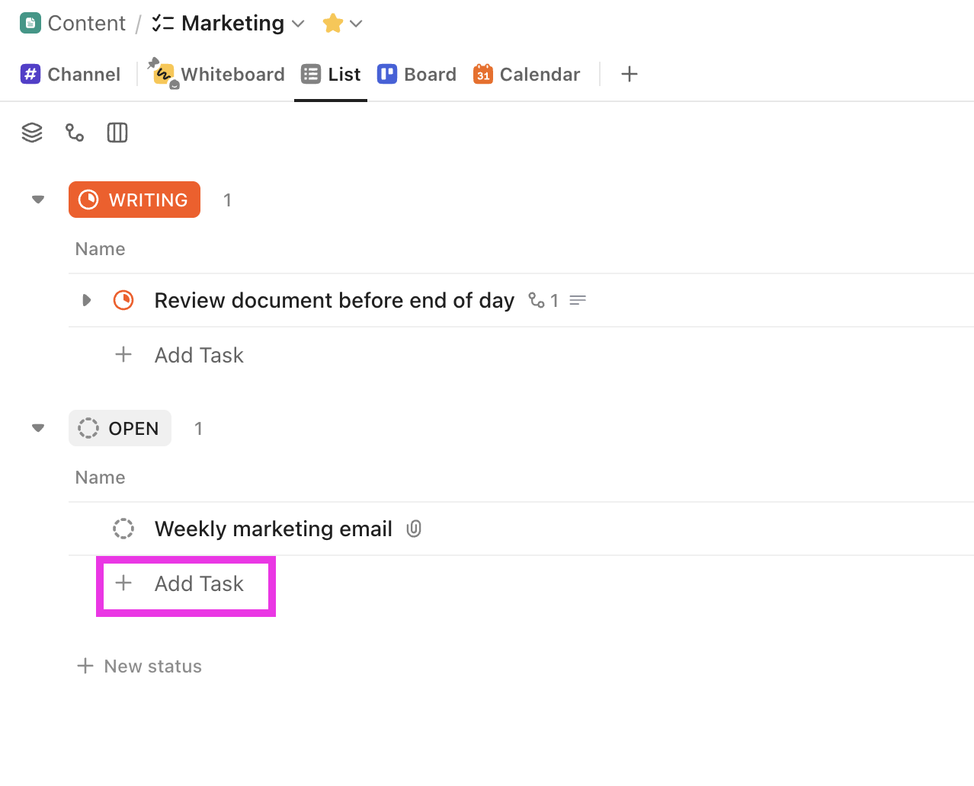This screenshot has width=974, height=786.
Task: Collapse the WRITING group with its triangle
Action: (37, 200)
